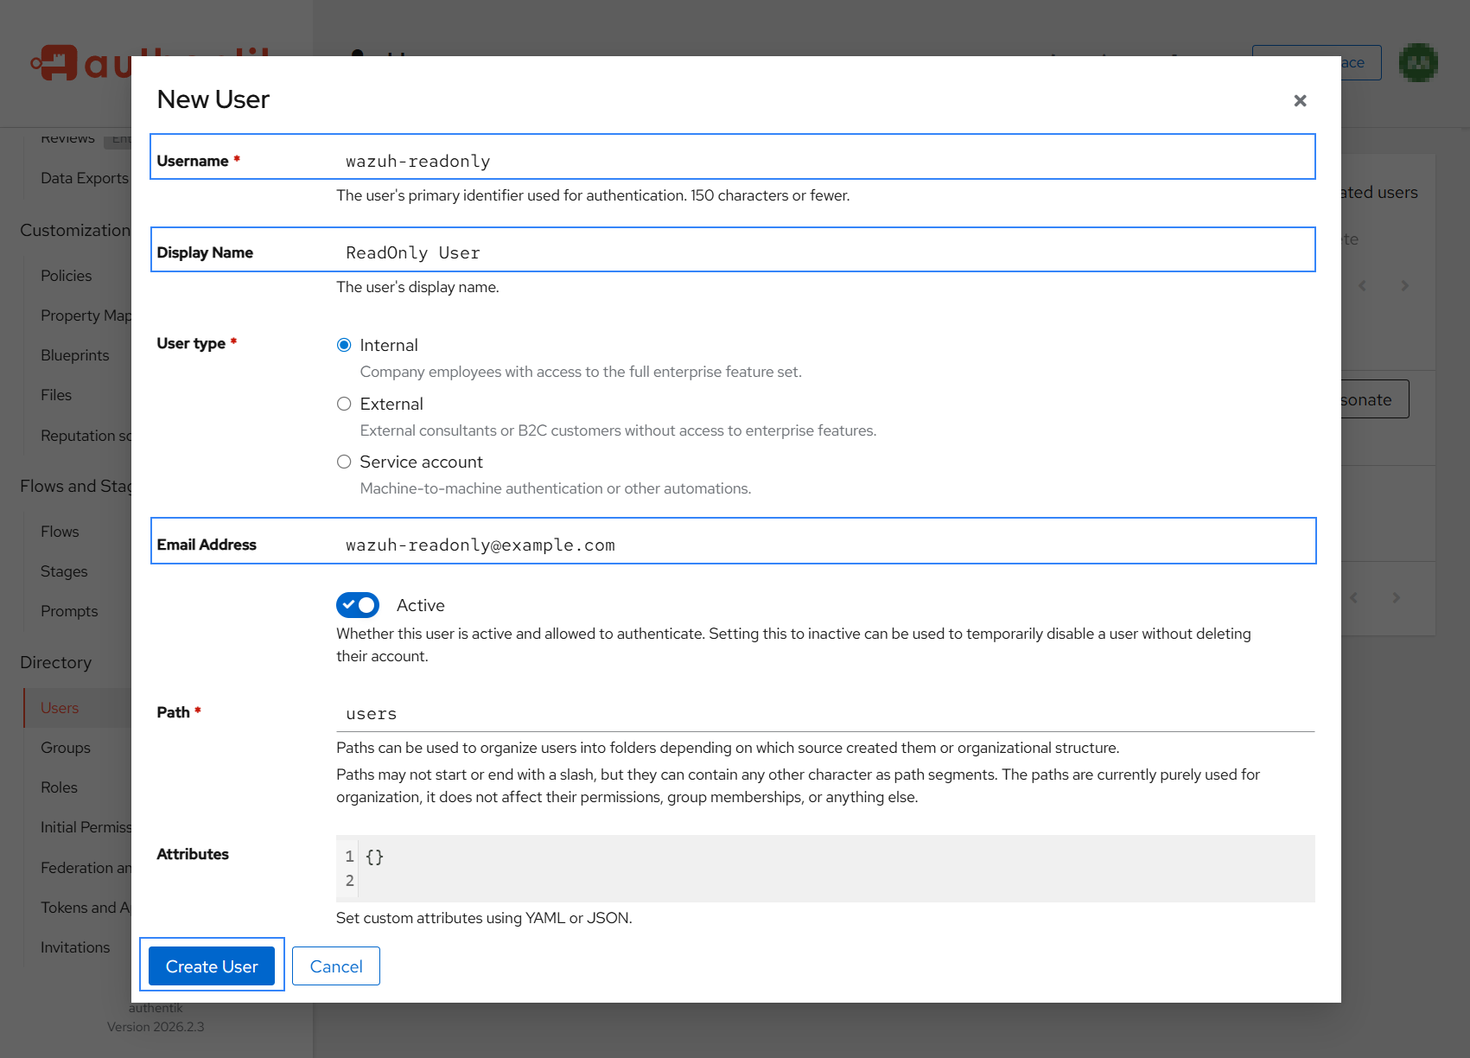Click into the Attributes code editor
This screenshot has height=1058, width=1470.
[x=825, y=868]
